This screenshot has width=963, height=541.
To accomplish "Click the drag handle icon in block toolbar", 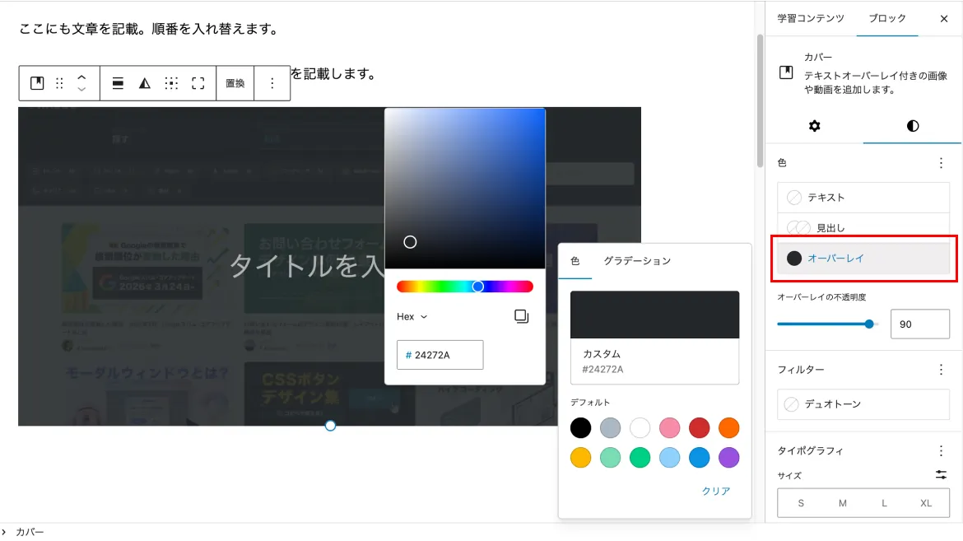I will click(59, 83).
